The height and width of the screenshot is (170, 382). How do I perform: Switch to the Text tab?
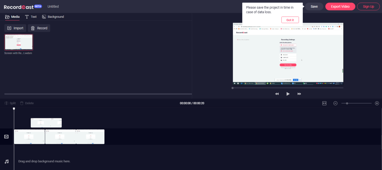[x=31, y=17]
